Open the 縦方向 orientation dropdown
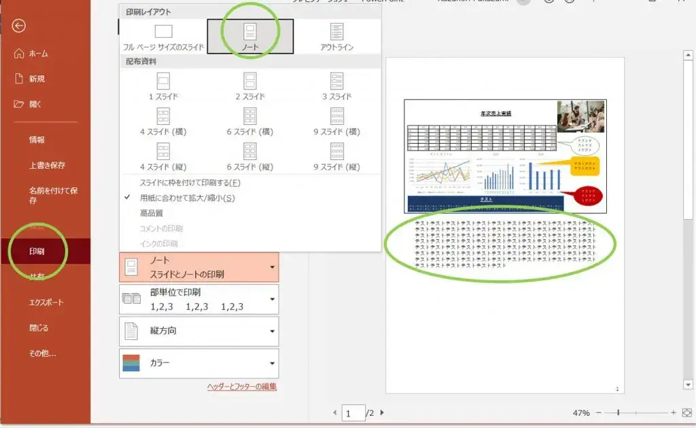 pyautogui.click(x=199, y=331)
